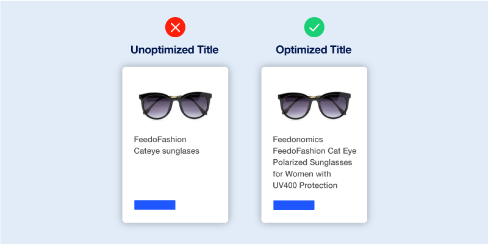Click the green checkmark circle icon
This screenshot has width=488, height=244.
click(x=314, y=27)
